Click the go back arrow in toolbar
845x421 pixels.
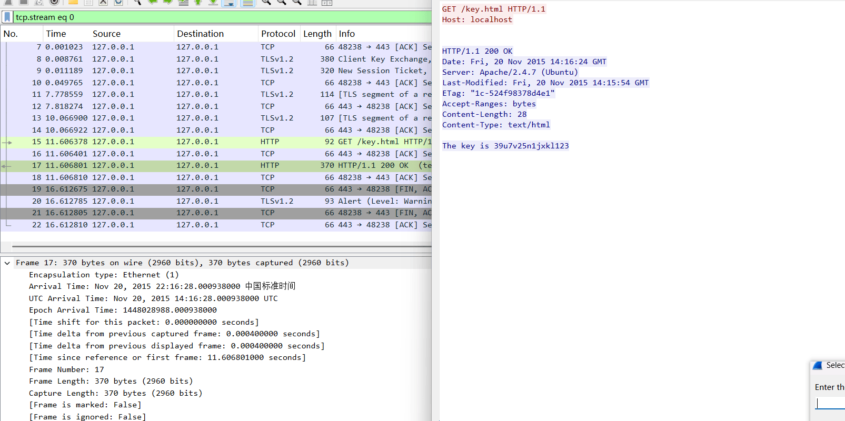click(153, 2)
